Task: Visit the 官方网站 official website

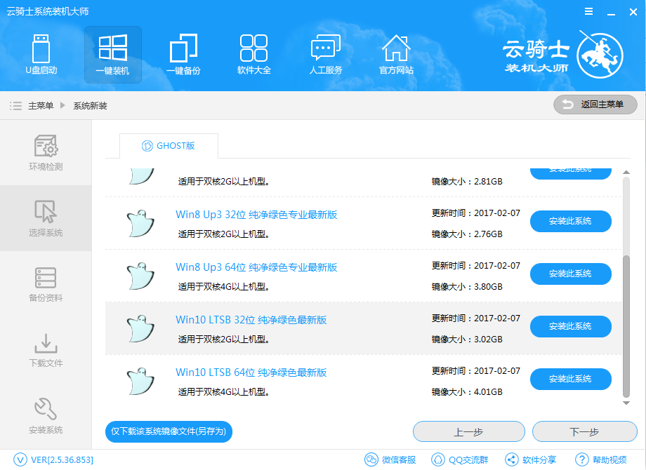Action: point(396,55)
